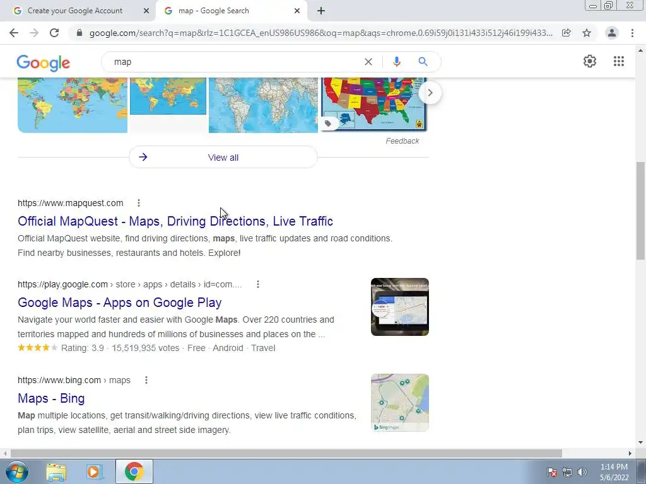Bookmark this page with the star icon
Viewport: 646px width, 484px height.
[x=587, y=33]
